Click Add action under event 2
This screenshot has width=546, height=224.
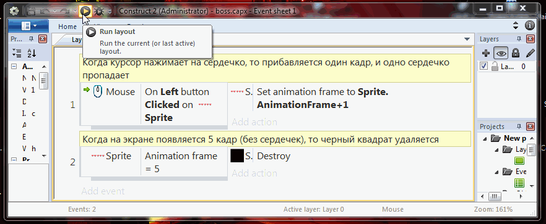coord(254,173)
